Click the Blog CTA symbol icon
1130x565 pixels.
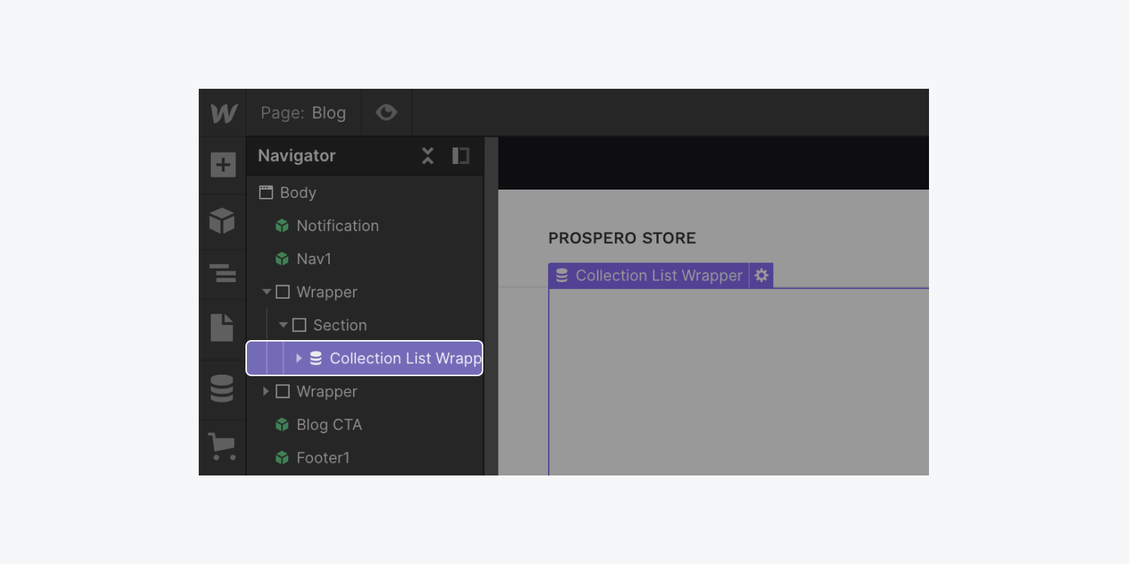point(282,424)
